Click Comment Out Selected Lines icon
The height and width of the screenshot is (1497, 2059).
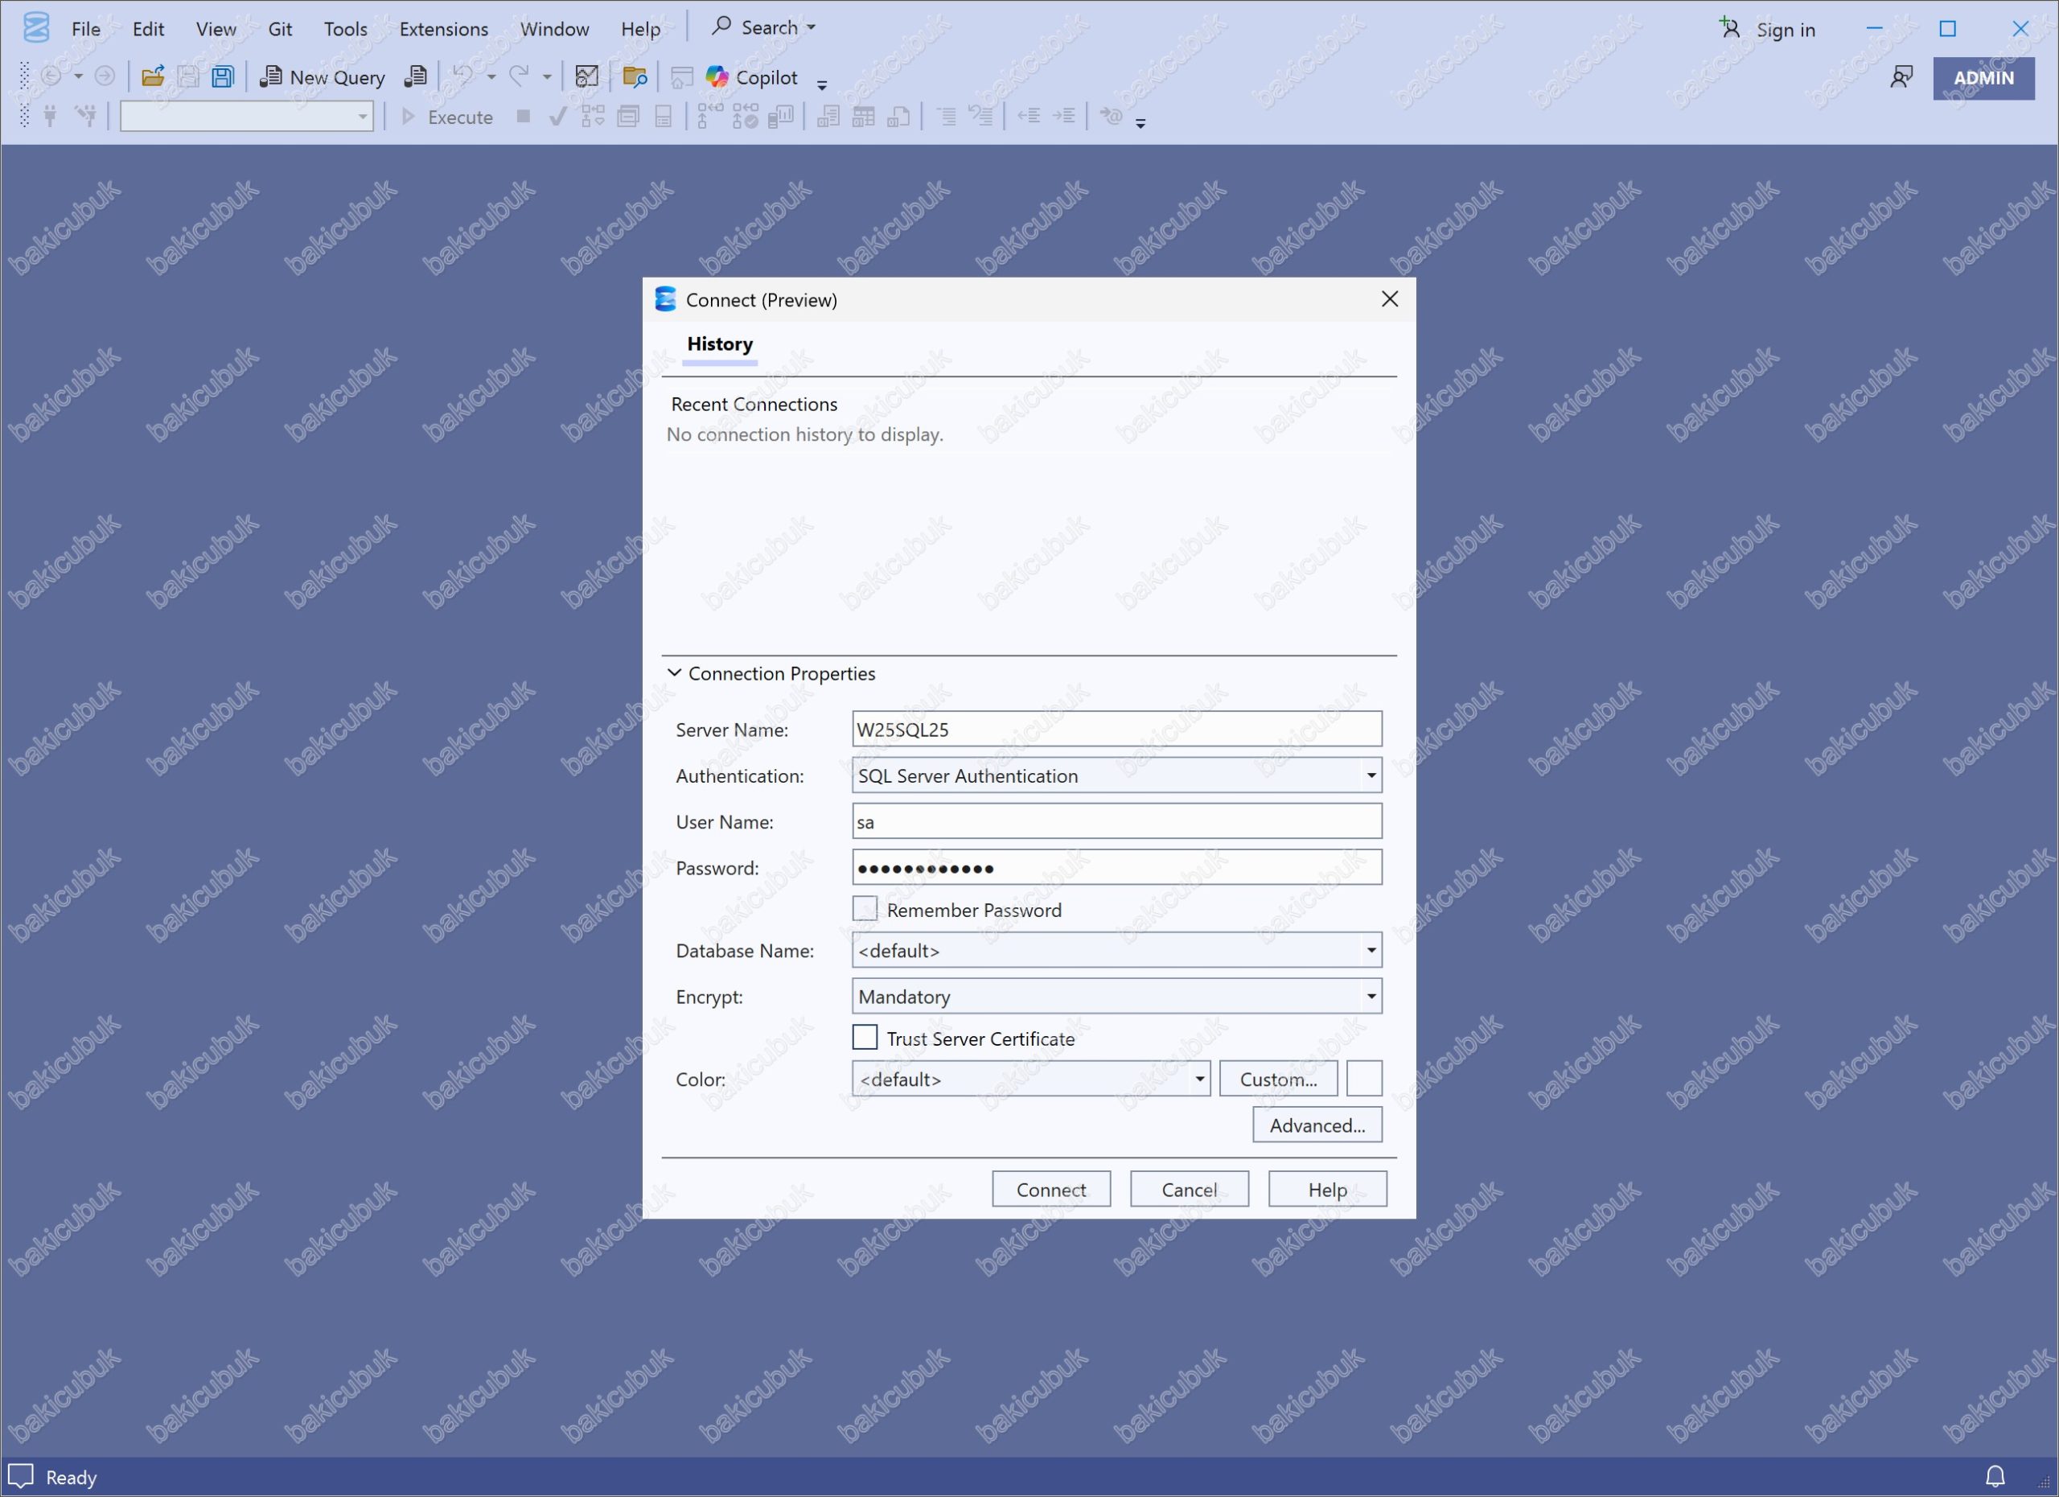946,116
